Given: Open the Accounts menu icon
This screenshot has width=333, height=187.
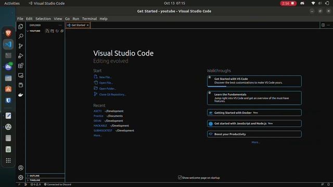Looking at the screenshot, I should click(21, 168).
